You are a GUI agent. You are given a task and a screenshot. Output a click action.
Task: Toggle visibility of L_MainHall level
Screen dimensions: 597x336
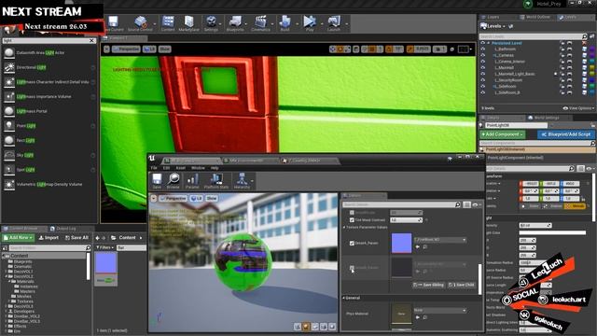[x=483, y=68]
